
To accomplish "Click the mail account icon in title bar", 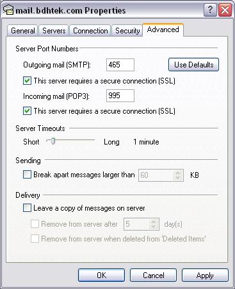I will click(x=8, y=10).
